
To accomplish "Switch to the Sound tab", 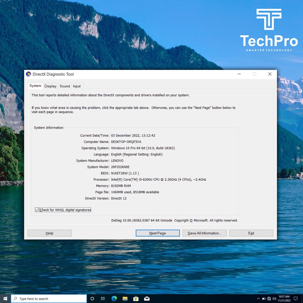I will click(65, 86).
